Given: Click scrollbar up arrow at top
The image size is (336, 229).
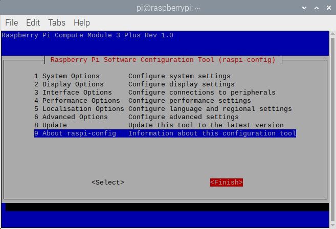Looking at the screenshot, I should tap(332, 34).
